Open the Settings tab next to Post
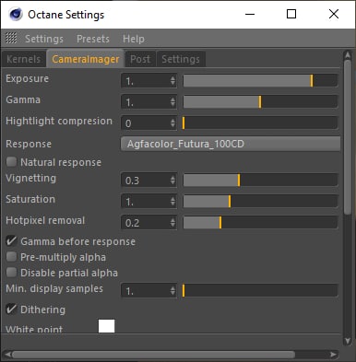The height and width of the screenshot is (362, 356). pos(181,59)
